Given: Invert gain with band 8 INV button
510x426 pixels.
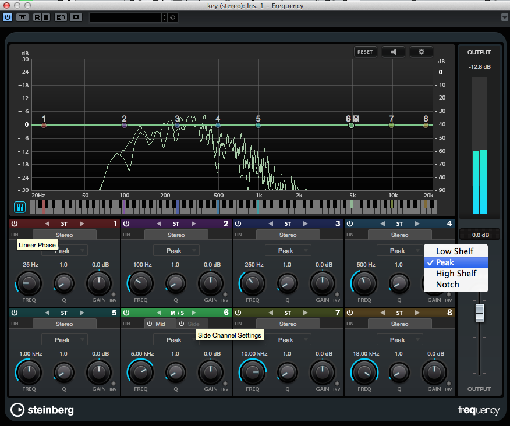Looking at the screenshot, I should tap(449, 384).
